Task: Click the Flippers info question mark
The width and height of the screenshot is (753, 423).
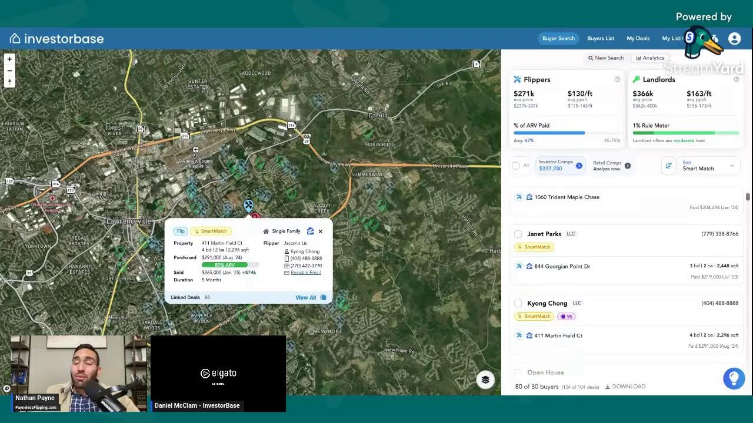Action: [x=617, y=79]
